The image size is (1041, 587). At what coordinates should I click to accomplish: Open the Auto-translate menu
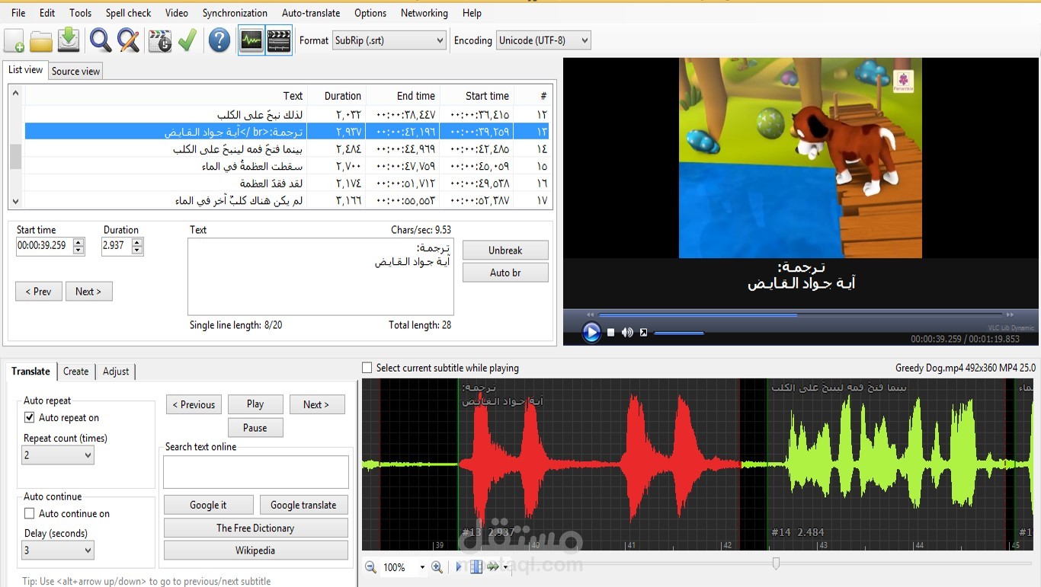click(311, 13)
